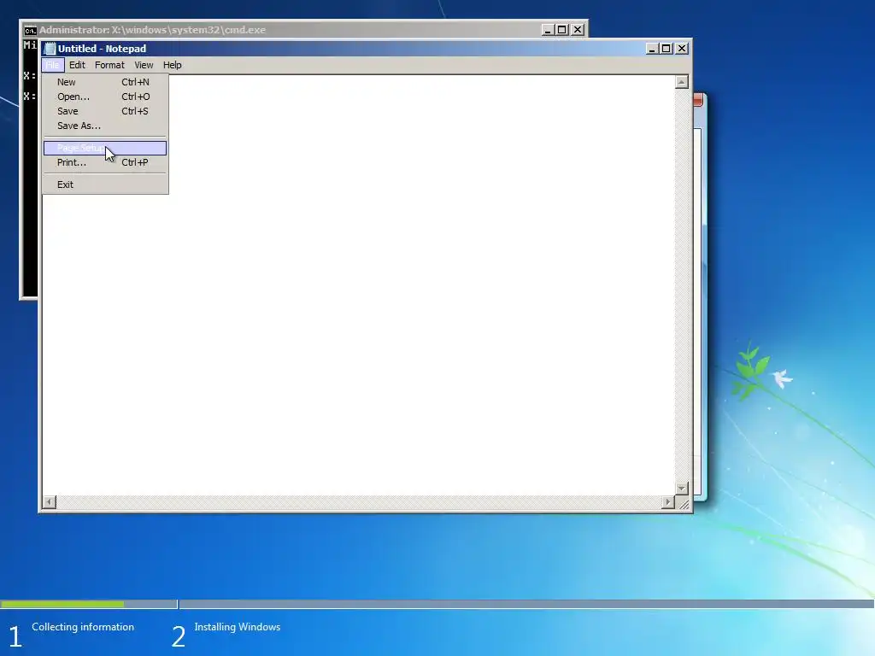Click the Collecting information step label
The height and width of the screenshot is (656, 875).
(x=83, y=627)
